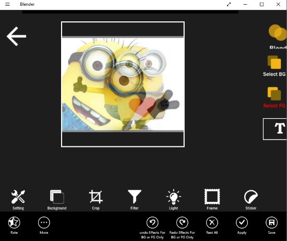287x241 pixels.
Task: Close the Blender window
Action: point(278,4)
